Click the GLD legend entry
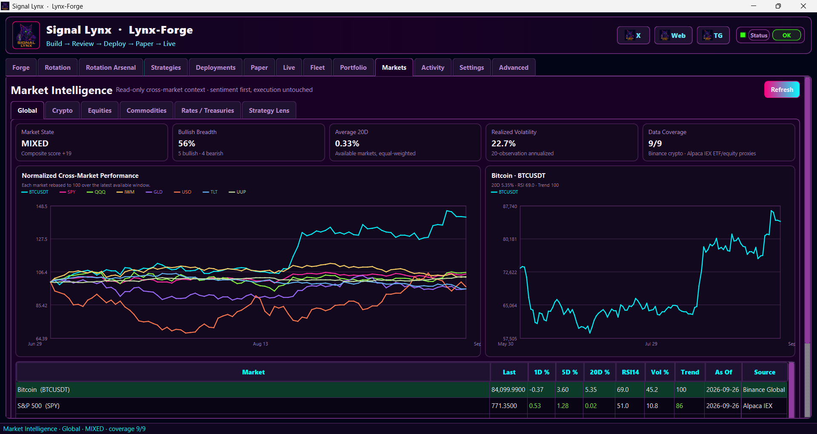817x434 pixels. [154, 192]
